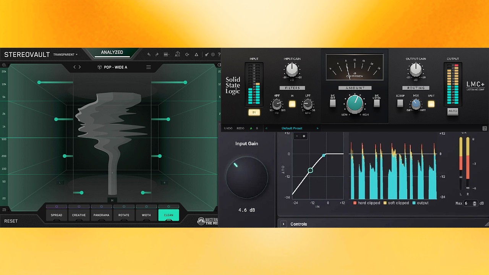Image resolution: width=489 pixels, height=275 pixels.
Task: Click the StereoVault triangle delta icon
Action: [196, 55]
